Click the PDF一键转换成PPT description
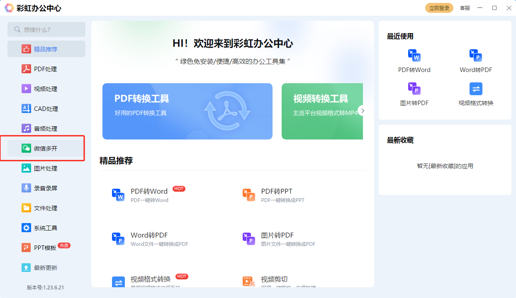The width and height of the screenshot is (516, 298). pyautogui.click(x=283, y=200)
